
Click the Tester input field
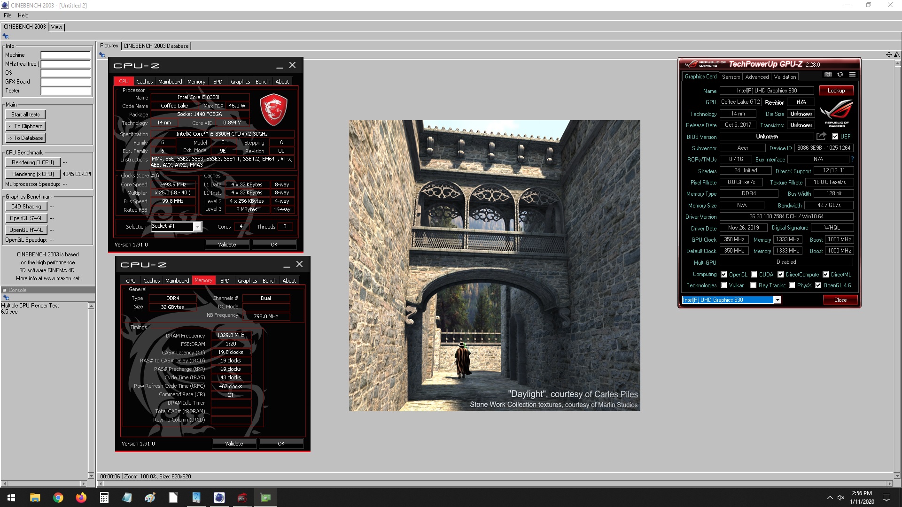(65, 91)
